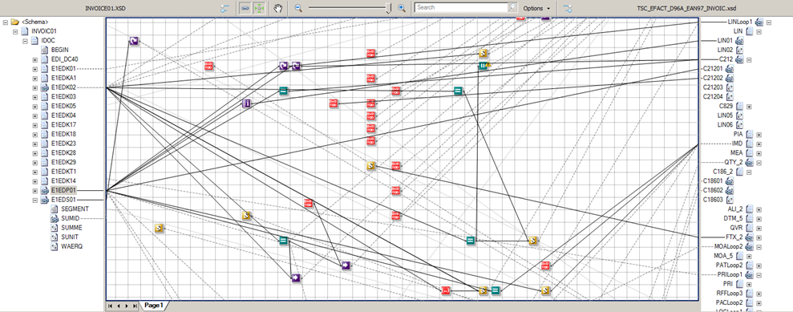Image resolution: width=793 pixels, height=312 pixels.
Task: Expand the E1EDK02 node
Action: (35, 87)
